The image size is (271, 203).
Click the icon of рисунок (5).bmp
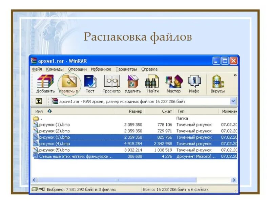pos(36,150)
